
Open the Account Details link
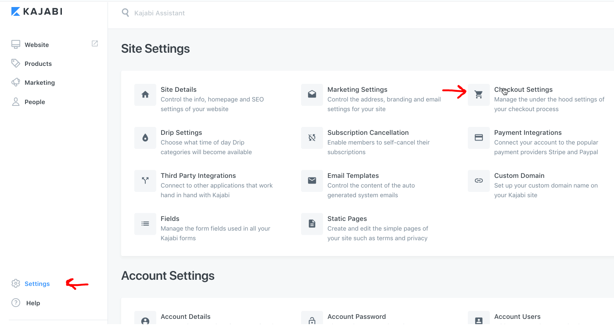(x=186, y=317)
